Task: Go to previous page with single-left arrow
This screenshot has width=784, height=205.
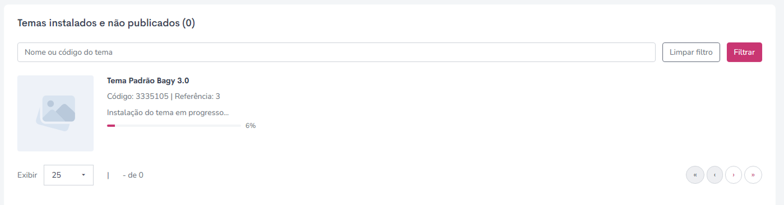Action: (715, 175)
